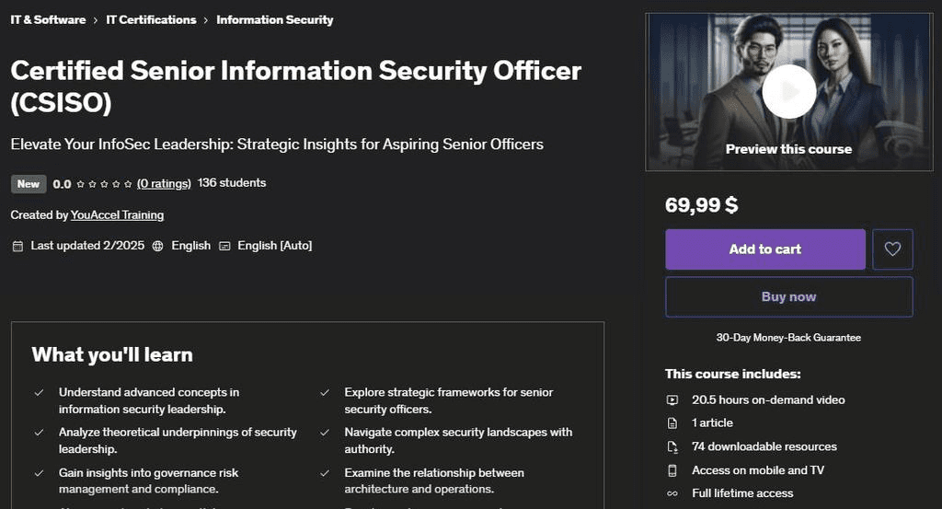This screenshot has width=942, height=509.
Task: Play the course preview video
Action: [x=788, y=91]
